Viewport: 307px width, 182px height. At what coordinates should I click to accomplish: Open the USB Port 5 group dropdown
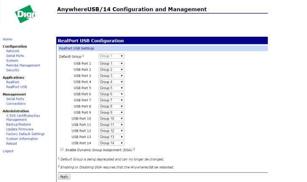[111, 88]
